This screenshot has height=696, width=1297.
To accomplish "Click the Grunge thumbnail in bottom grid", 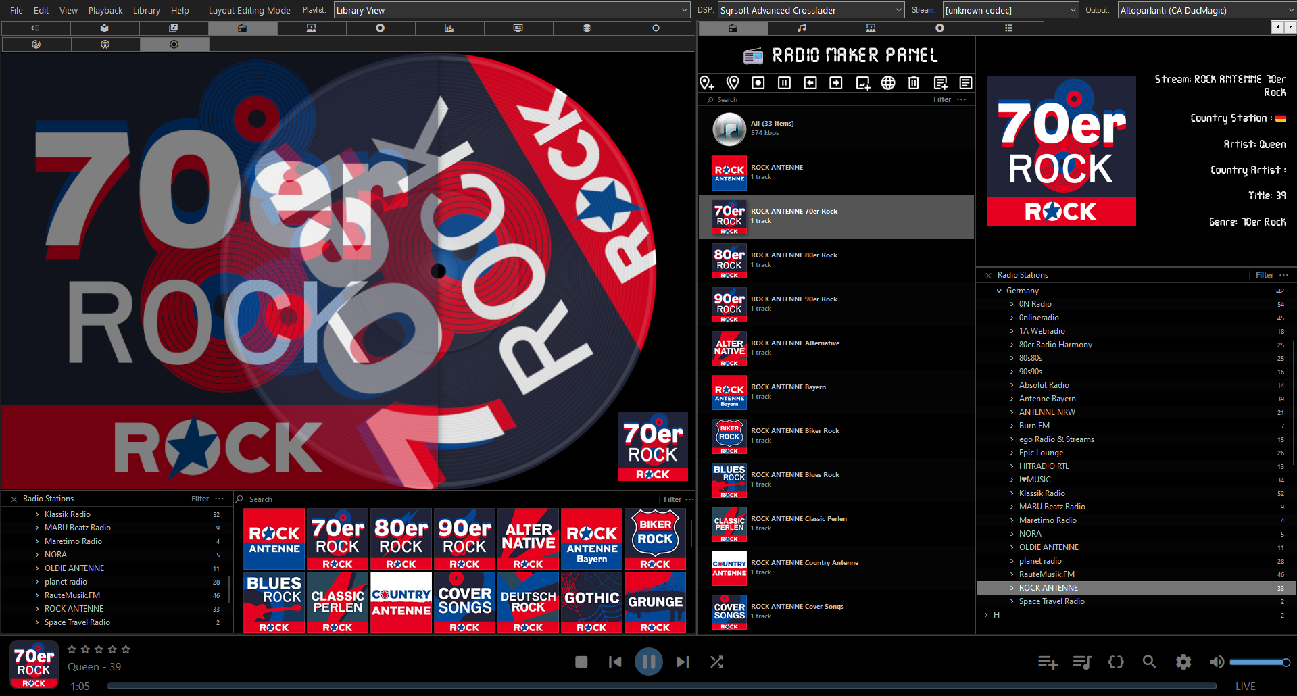I will tap(655, 603).
